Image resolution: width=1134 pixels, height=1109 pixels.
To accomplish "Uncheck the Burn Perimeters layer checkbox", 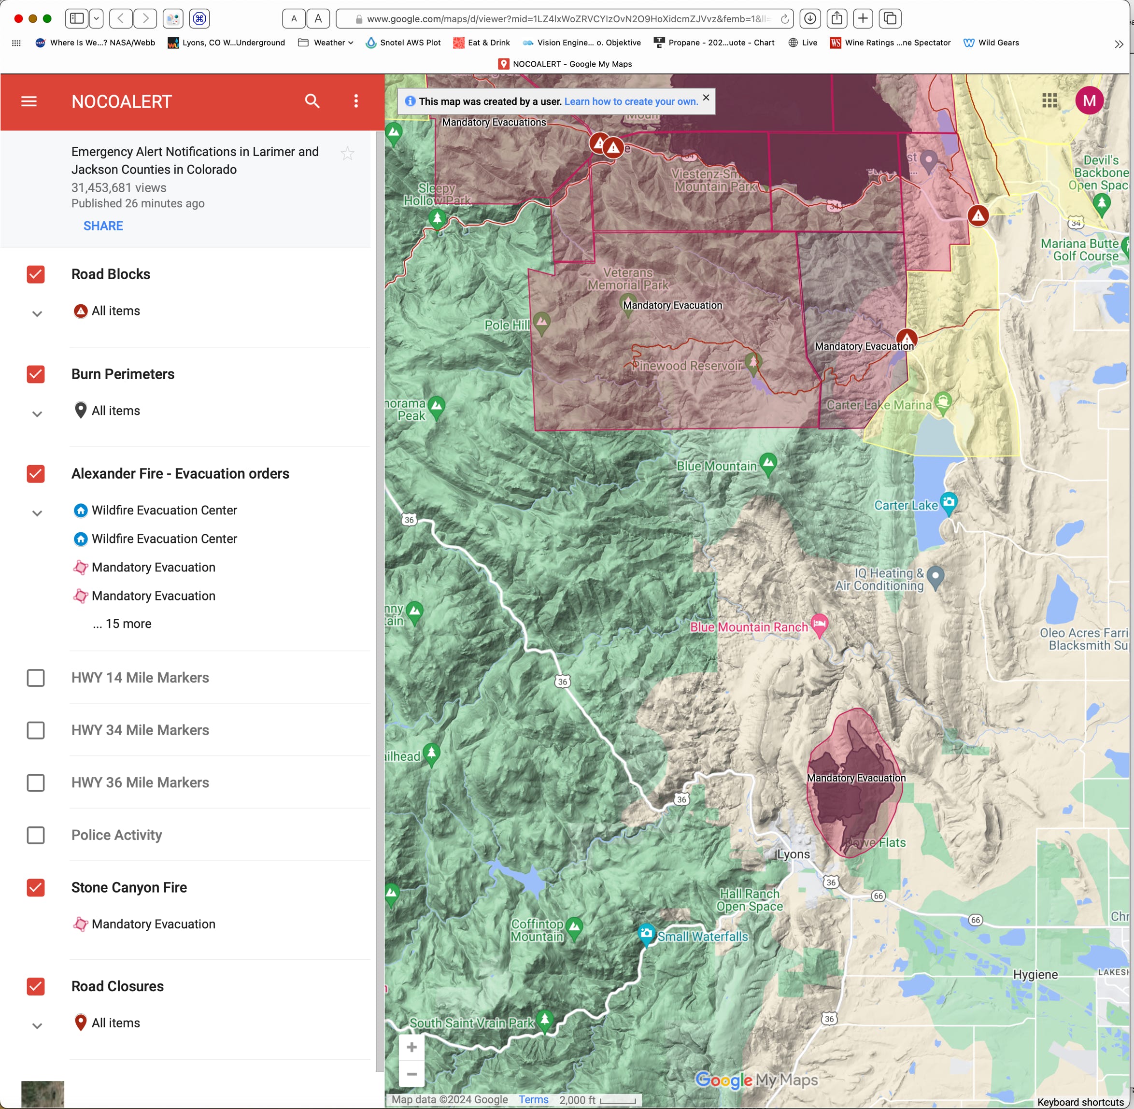I will click(x=36, y=374).
